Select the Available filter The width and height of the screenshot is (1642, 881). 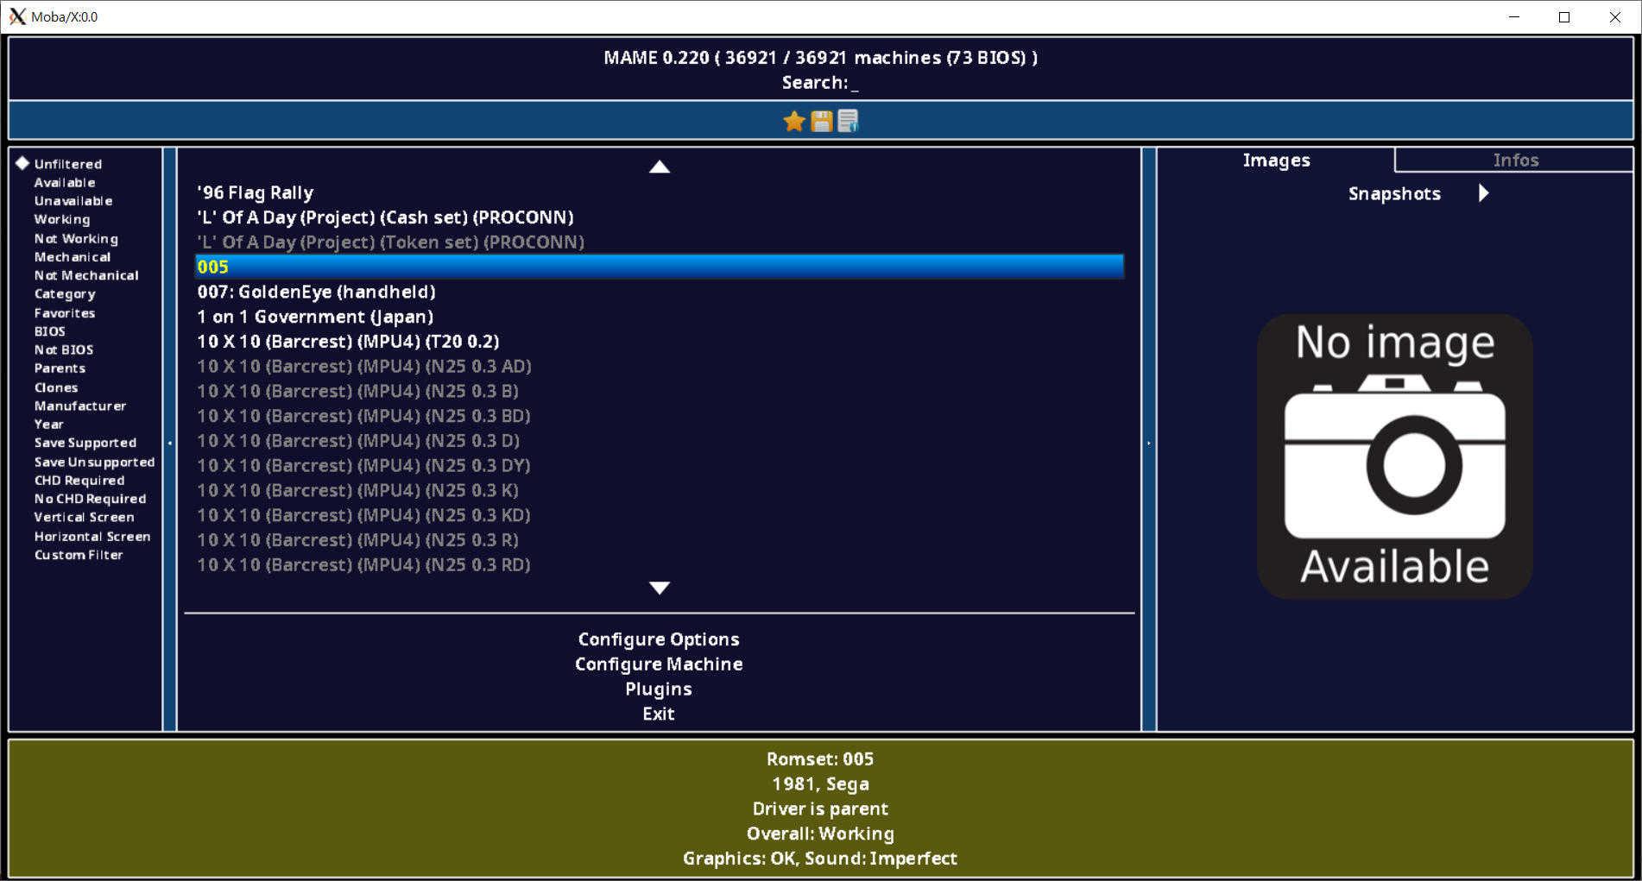65,182
